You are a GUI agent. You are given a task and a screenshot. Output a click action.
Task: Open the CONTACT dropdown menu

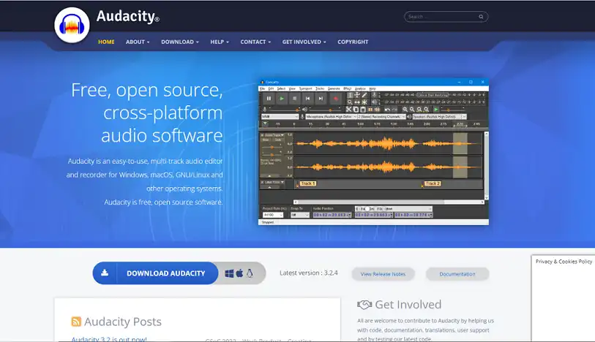[x=255, y=42]
